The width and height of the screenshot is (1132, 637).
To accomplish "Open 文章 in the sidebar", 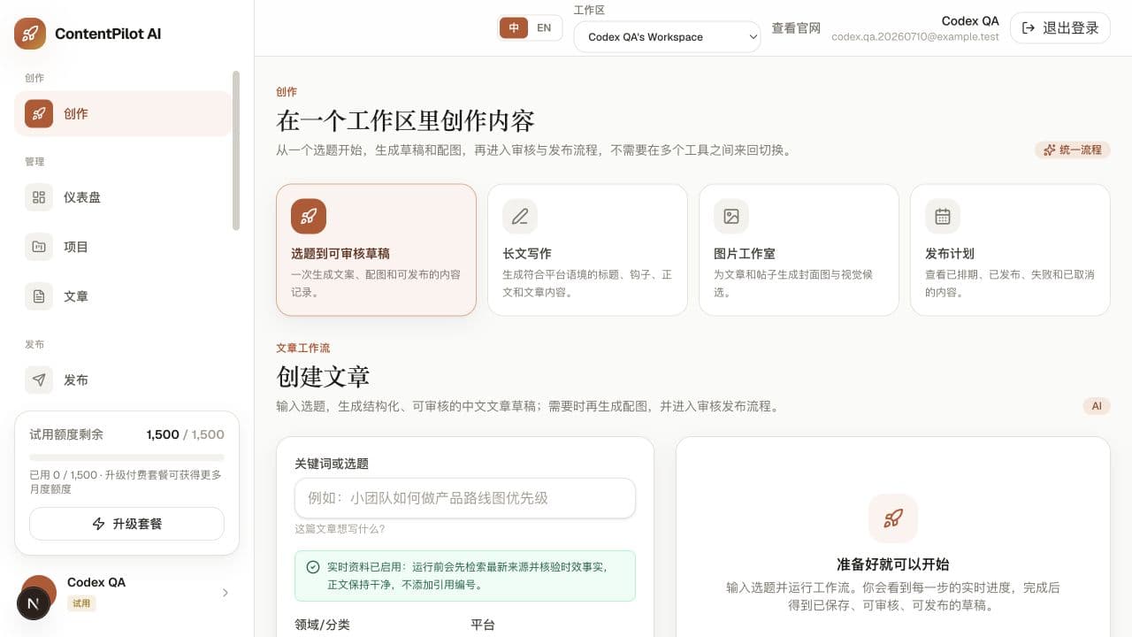I will [x=123, y=296].
